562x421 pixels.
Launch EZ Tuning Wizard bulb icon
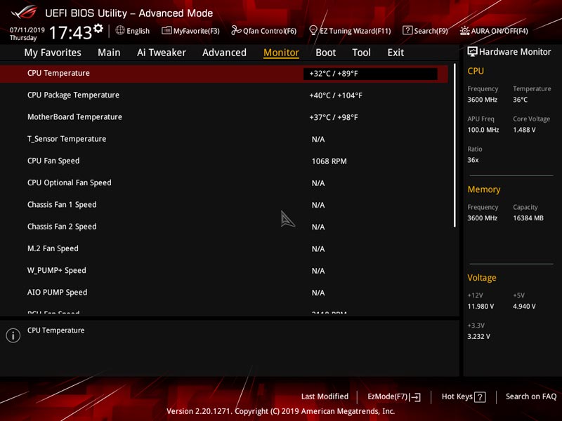tap(313, 30)
